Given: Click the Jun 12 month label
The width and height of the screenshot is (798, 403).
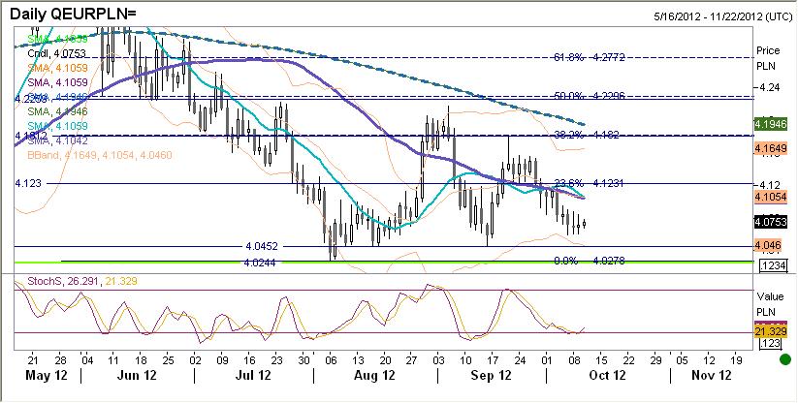Looking at the screenshot, I should (139, 376).
